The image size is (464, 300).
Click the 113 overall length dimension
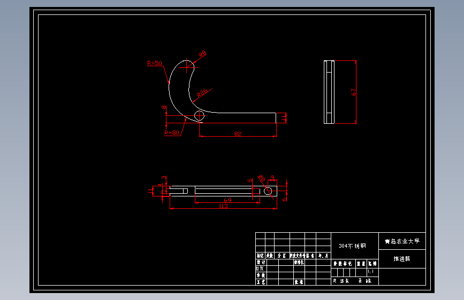click(x=223, y=206)
